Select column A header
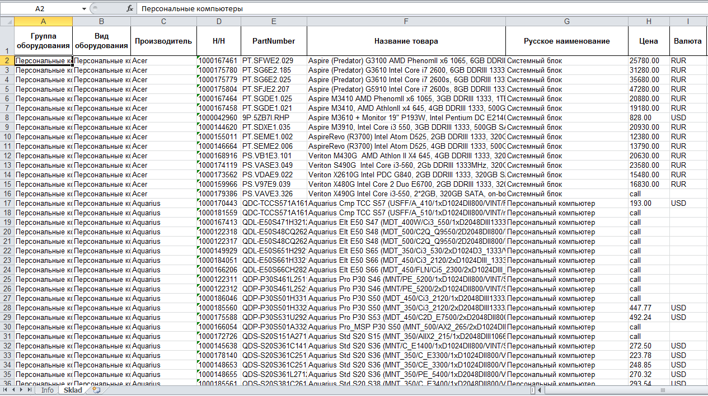 pos(44,22)
